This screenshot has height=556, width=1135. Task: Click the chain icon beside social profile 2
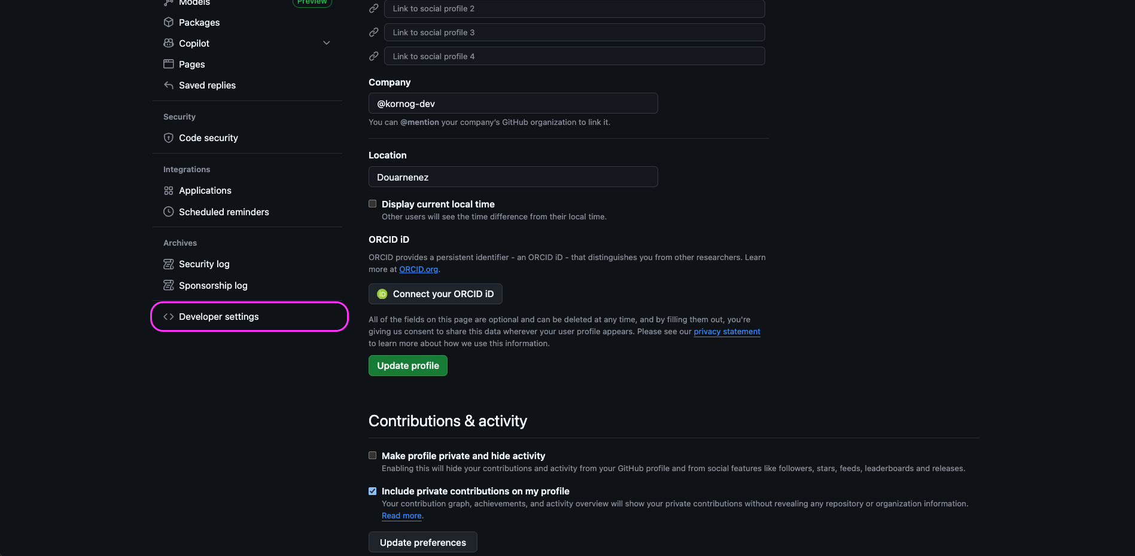pyautogui.click(x=373, y=8)
